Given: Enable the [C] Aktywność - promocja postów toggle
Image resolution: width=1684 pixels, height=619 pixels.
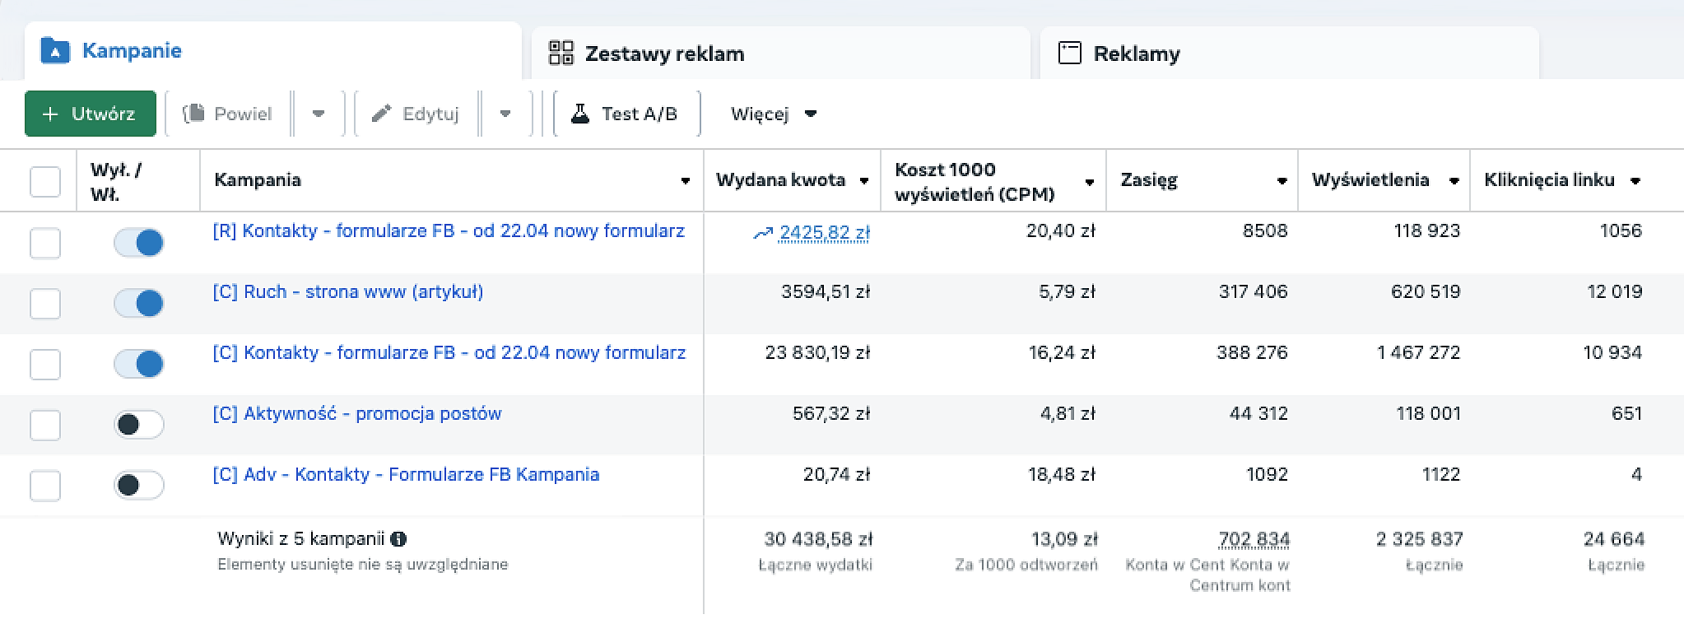Looking at the screenshot, I should coord(139,425).
